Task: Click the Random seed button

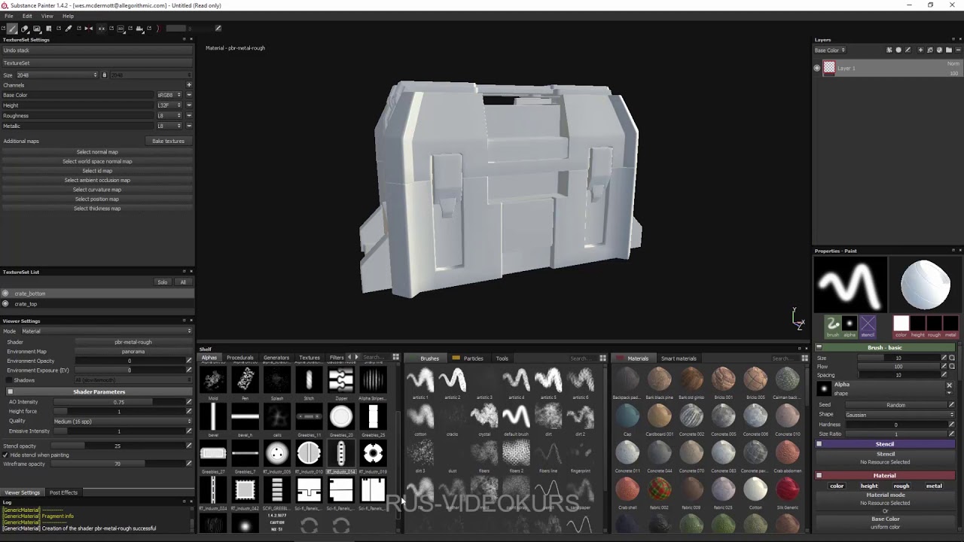Action: tap(895, 405)
